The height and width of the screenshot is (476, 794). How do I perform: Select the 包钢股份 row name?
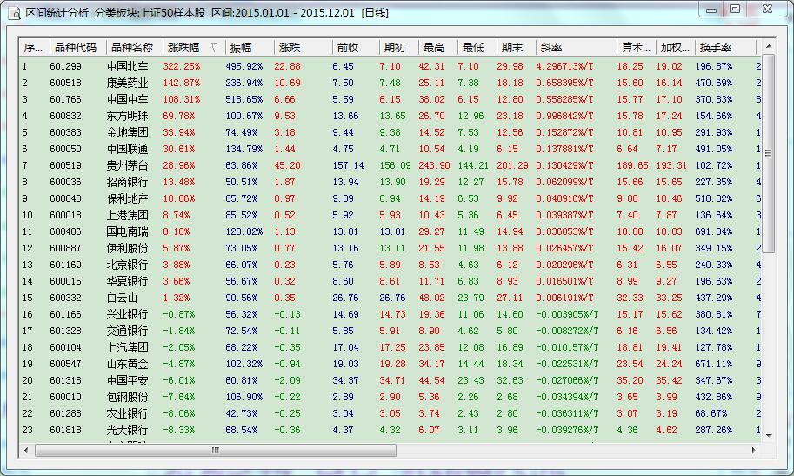tap(127, 397)
